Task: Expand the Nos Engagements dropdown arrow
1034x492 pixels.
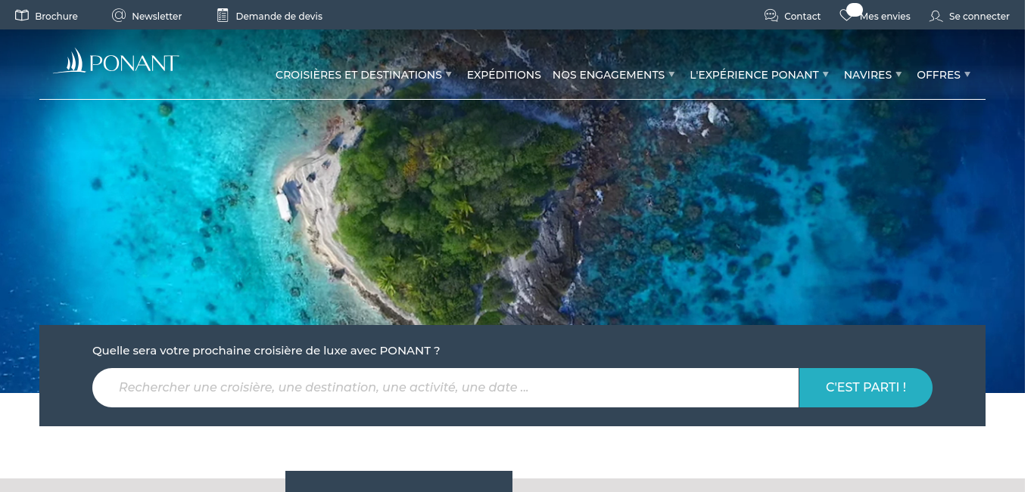Action: coord(671,74)
